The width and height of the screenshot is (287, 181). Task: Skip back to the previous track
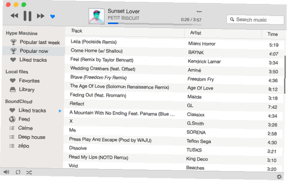pos(14,16)
